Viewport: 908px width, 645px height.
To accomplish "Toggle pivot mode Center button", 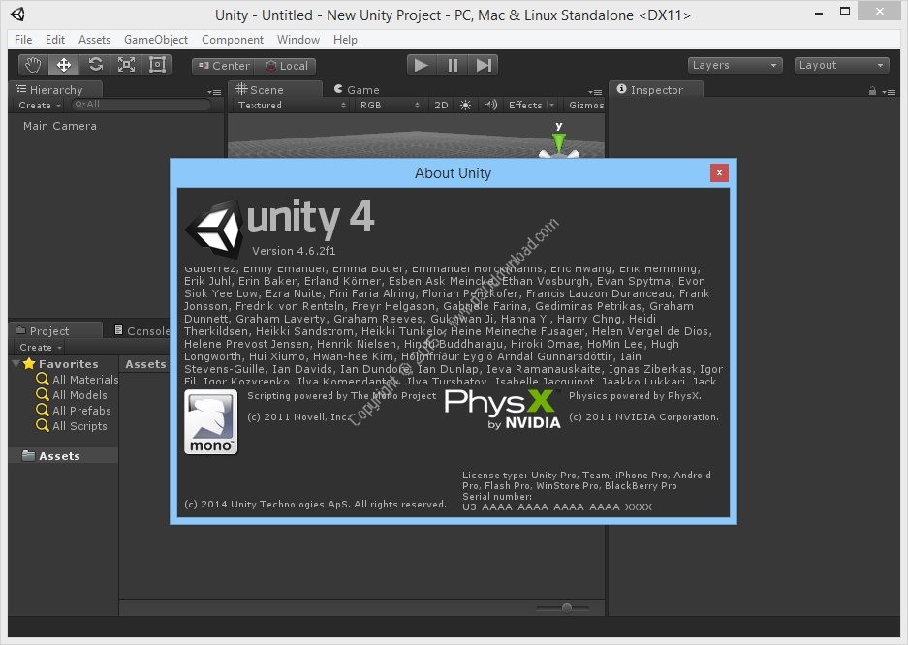I will pyautogui.click(x=224, y=66).
